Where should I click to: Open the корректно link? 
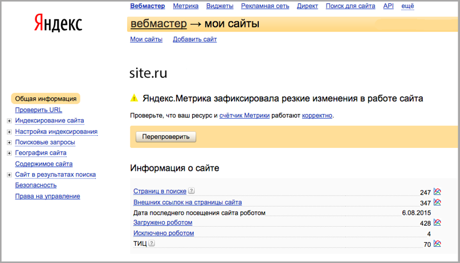pos(317,115)
